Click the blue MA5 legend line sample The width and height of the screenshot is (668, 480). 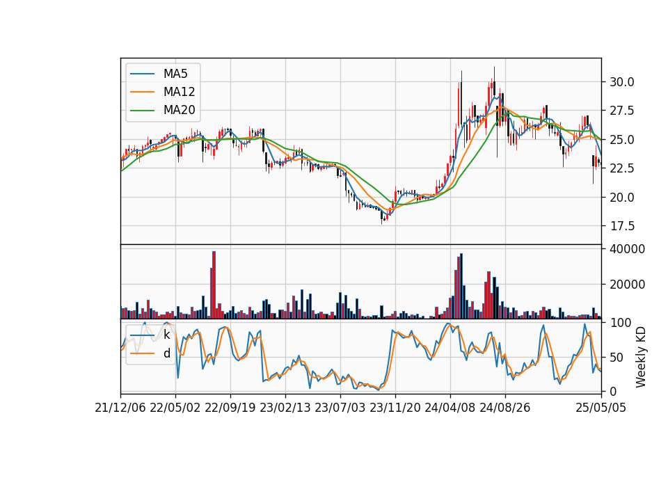pos(142,74)
